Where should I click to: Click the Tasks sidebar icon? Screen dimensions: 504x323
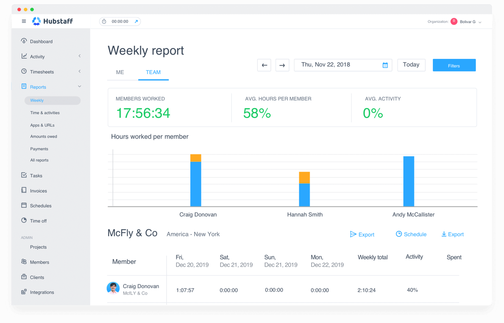[23, 175]
